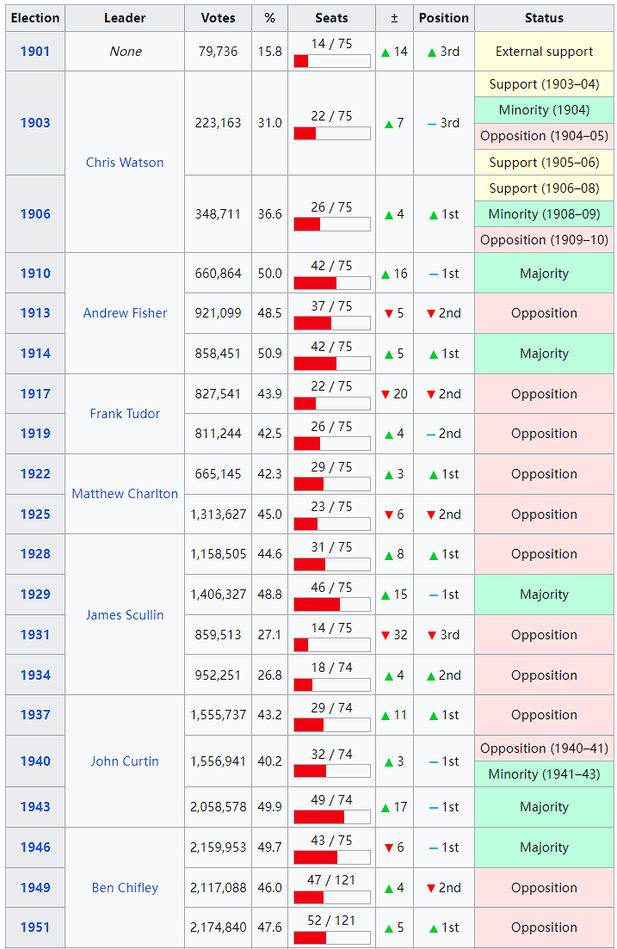Open the 1910 election link

pos(35,274)
